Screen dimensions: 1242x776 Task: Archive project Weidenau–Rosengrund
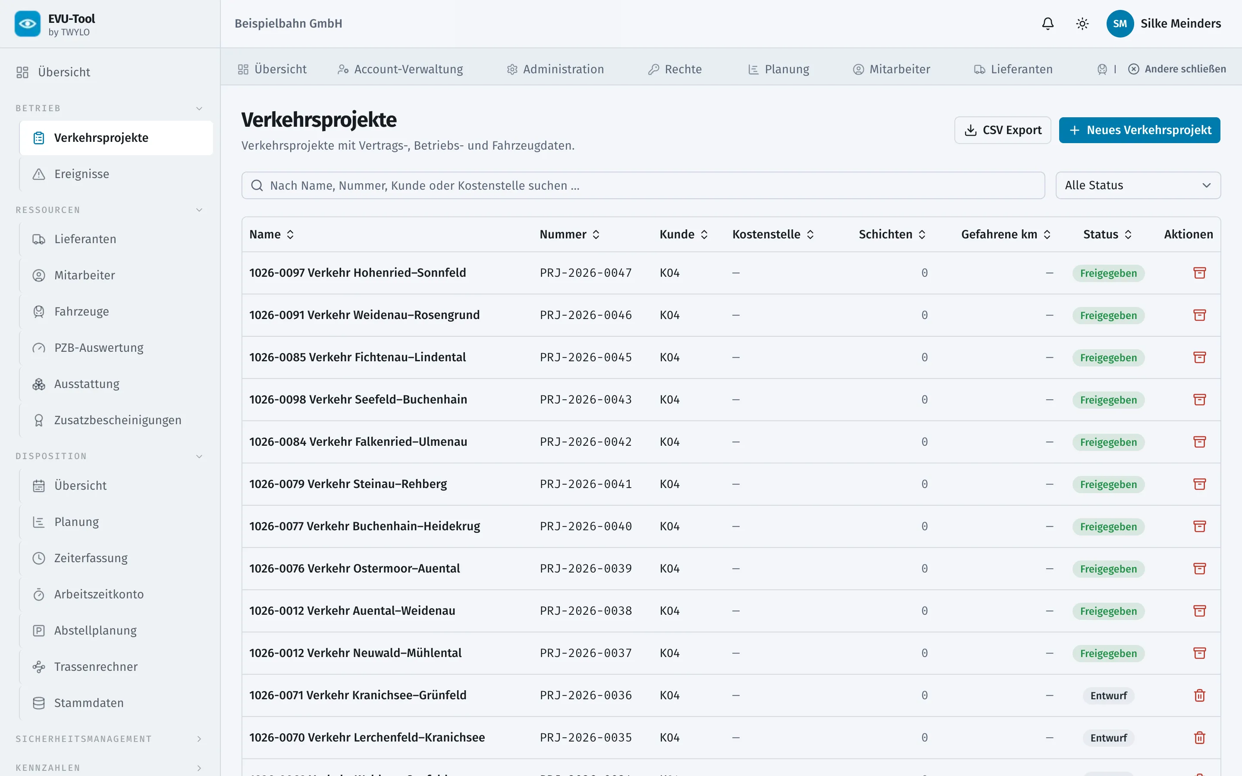(x=1199, y=315)
